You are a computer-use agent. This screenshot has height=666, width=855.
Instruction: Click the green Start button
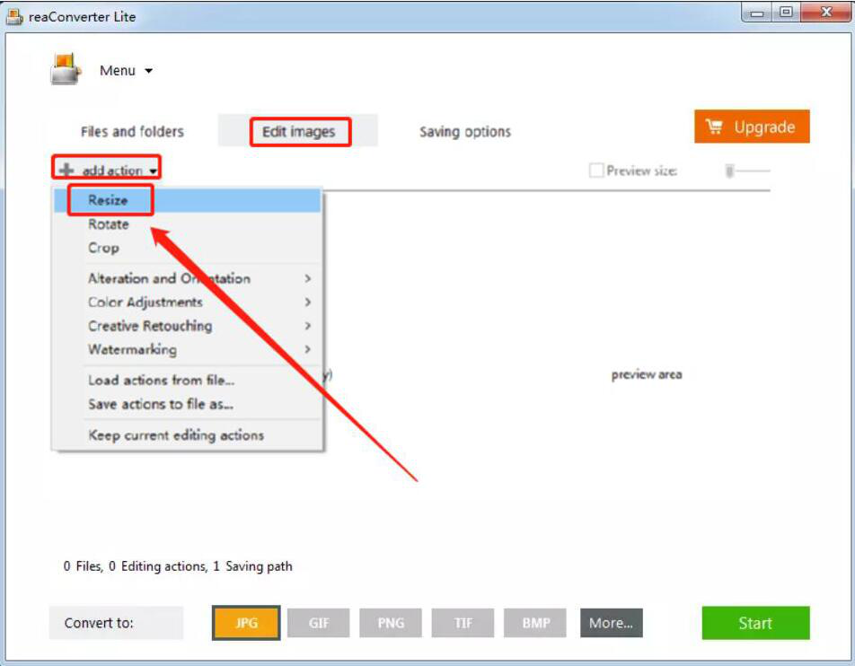point(756,623)
